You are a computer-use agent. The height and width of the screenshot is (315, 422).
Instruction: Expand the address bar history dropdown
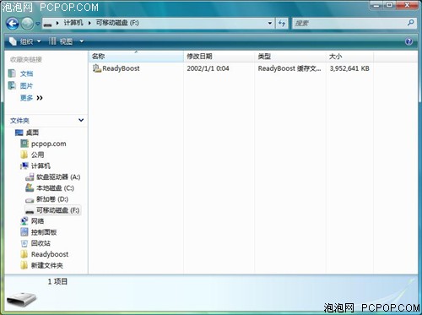click(270, 23)
